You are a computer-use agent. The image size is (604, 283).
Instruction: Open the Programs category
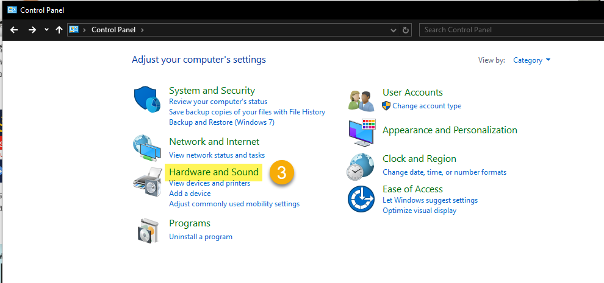coord(190,223)
